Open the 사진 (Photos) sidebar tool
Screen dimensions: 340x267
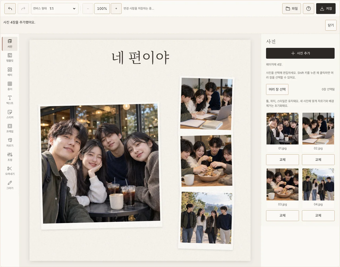click(x=10, y=44)
